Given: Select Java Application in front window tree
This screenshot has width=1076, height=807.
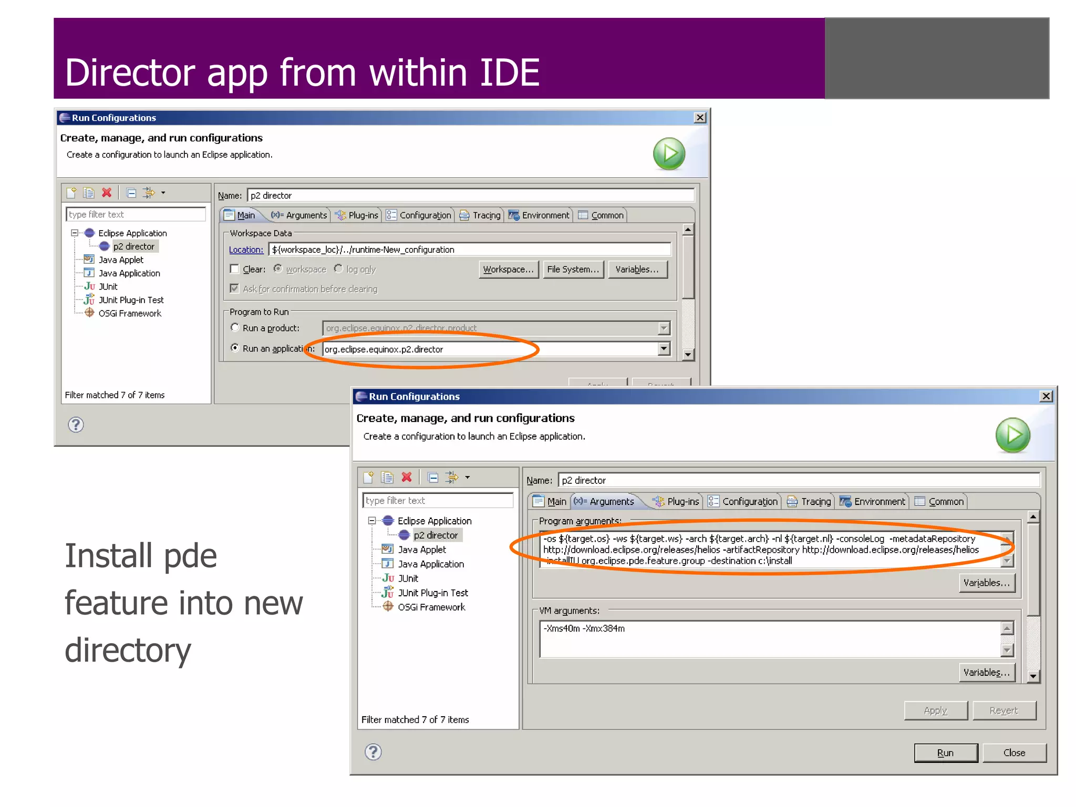Looking at the screenshot, I should click(x=431, y=564).
